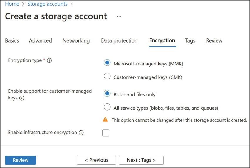
Task: Choose Blobs and files only
Action: 107,94
